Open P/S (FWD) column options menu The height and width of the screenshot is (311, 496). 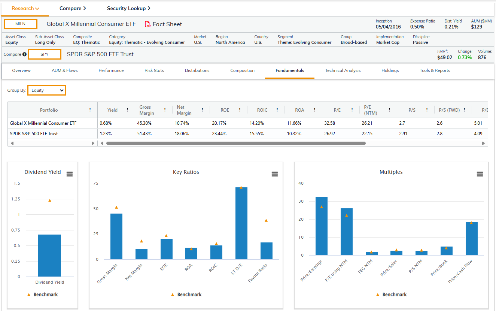coord(465,110)
